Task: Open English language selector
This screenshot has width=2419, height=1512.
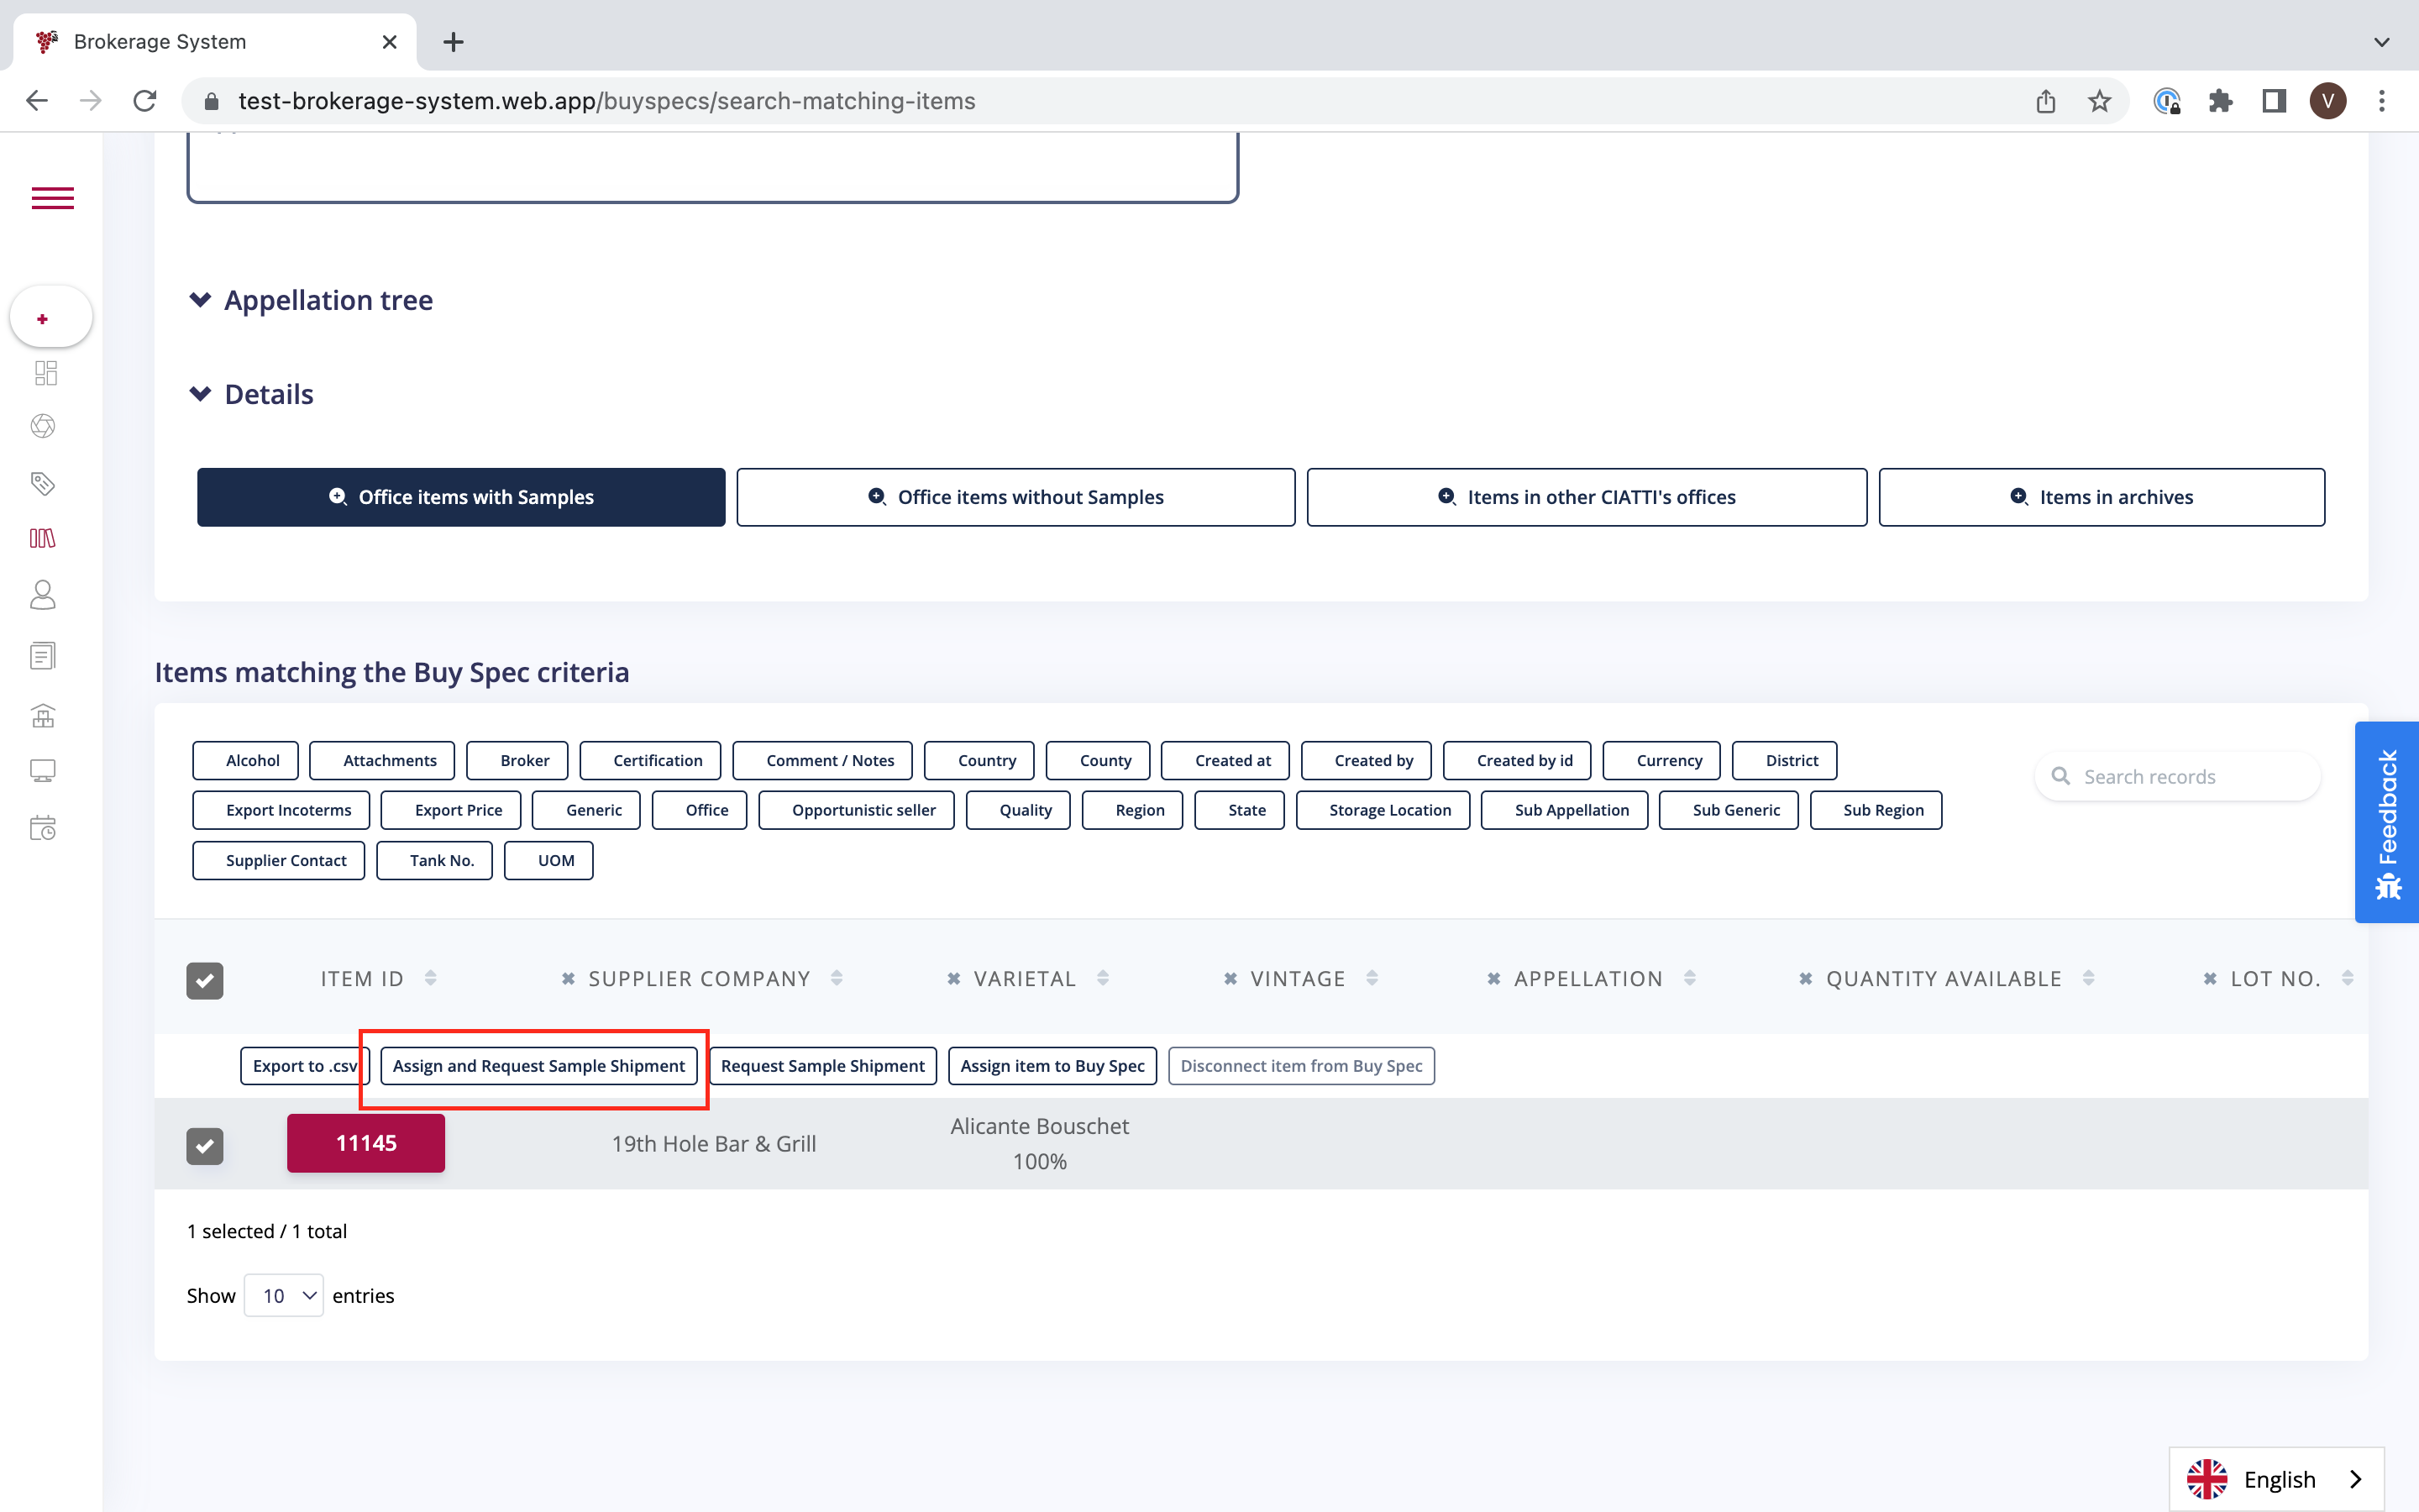Action: (x=2276, y=1478)
